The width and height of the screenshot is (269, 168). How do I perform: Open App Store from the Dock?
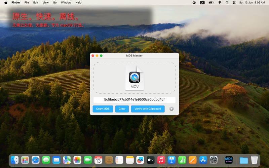(203, 160)
